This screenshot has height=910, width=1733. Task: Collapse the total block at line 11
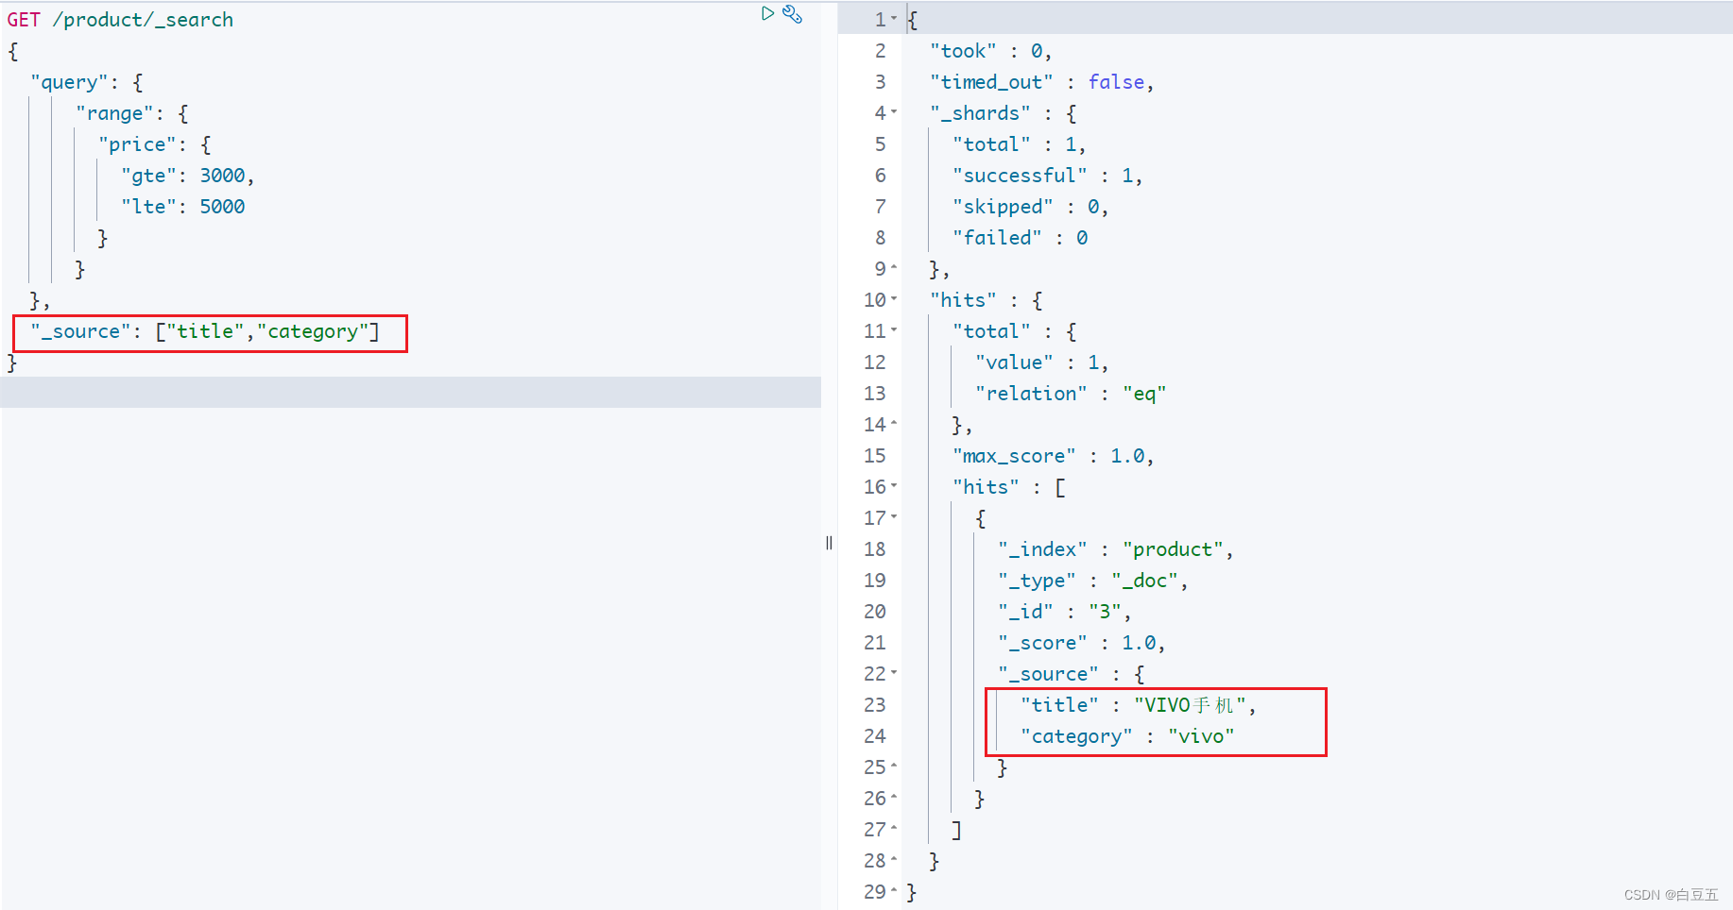coord(894,329)
